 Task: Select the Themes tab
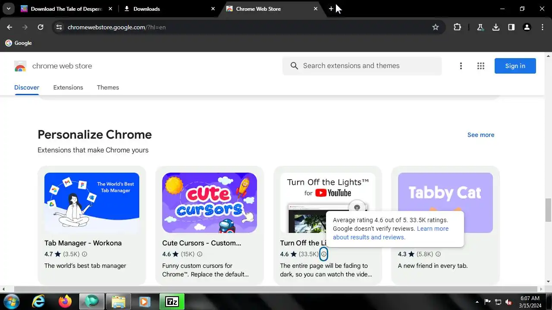[108, 87]
